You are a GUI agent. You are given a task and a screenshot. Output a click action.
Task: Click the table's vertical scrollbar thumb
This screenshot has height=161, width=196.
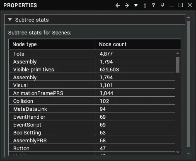[x=178, y=65]
